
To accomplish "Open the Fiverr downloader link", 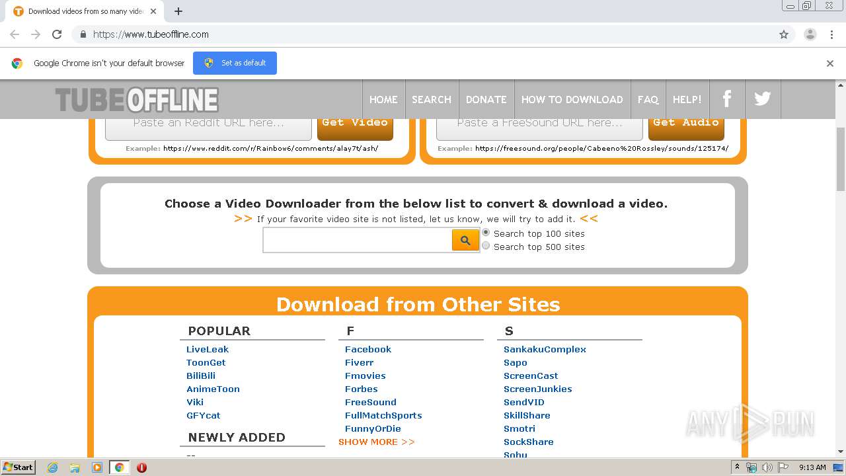I will point(360,362).
